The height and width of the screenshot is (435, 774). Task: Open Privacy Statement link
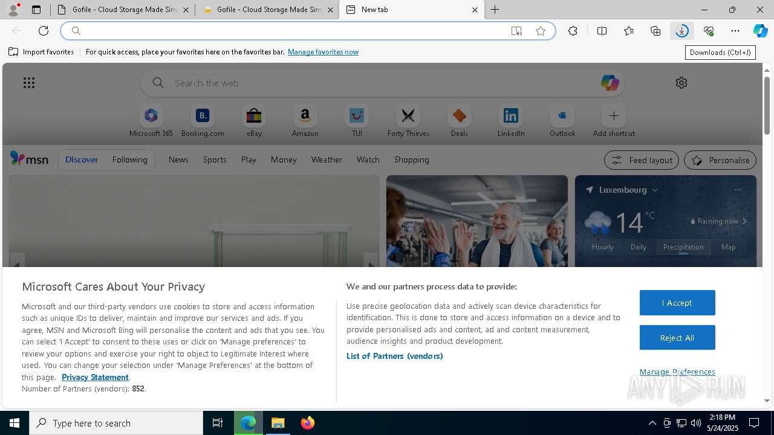coord(95,377)
